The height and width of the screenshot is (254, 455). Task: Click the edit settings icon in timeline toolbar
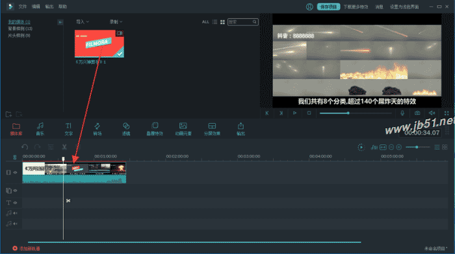[51, 147]
